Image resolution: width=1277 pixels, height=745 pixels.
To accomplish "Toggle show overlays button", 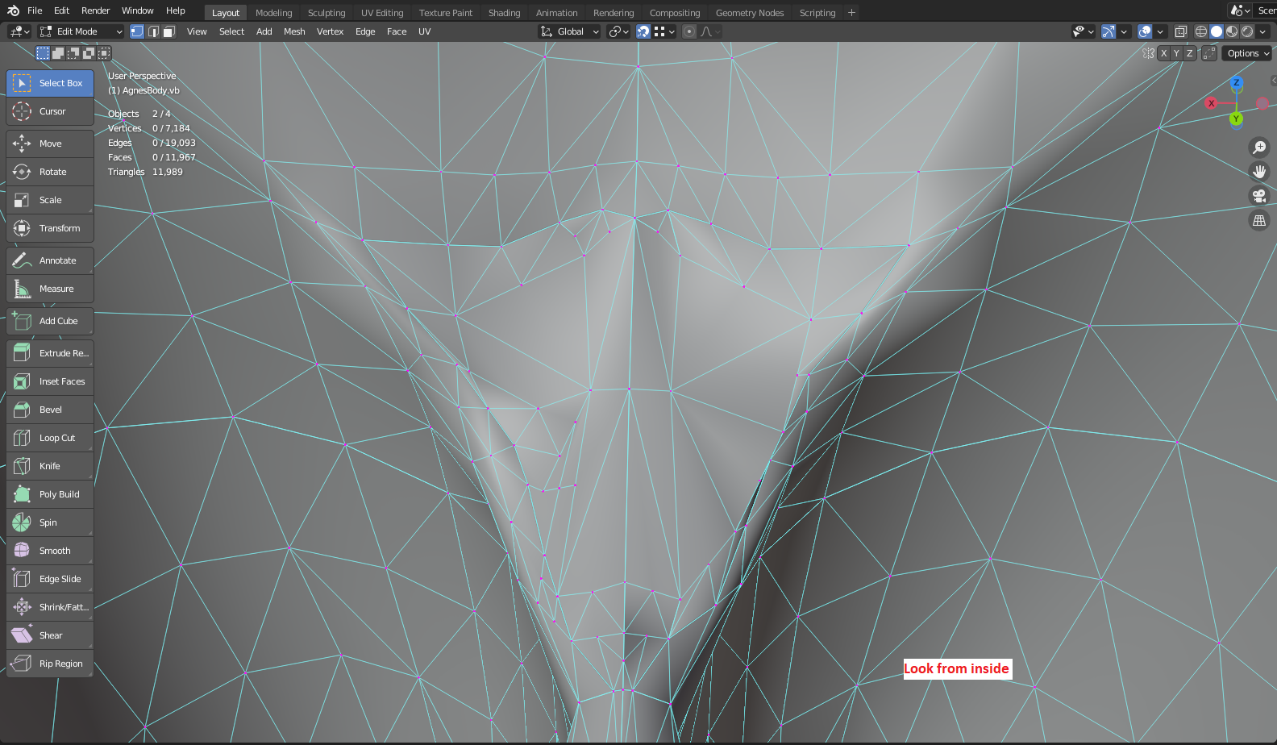I will [1145, 31].
